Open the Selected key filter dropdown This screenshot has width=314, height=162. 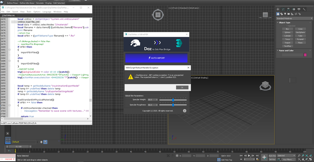[x=286, y=156]
